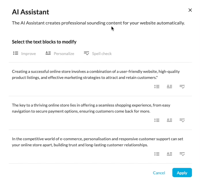Click the Improve option in the top toolbar

point(24,54)
